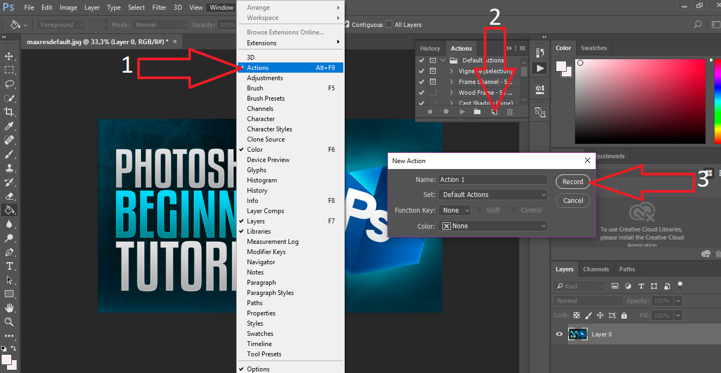Viewport: 721px width, 373px height.
Task: Select the Move tool
Action: pos(9,57)
